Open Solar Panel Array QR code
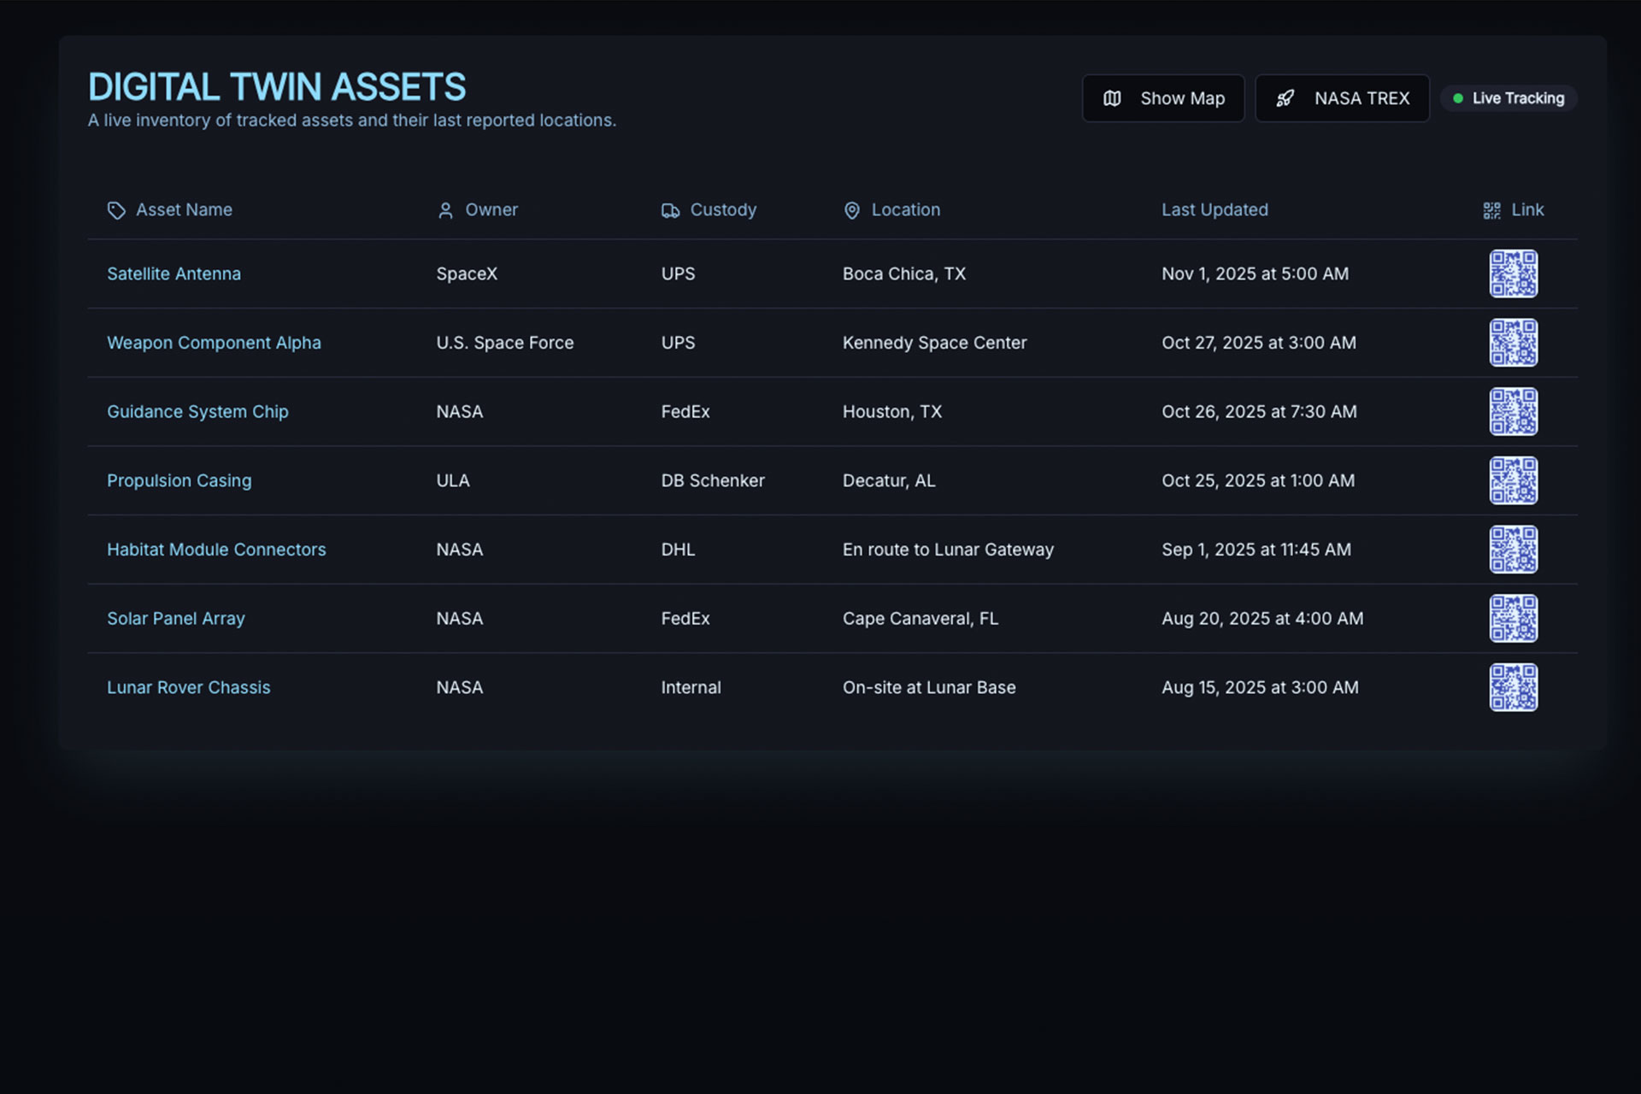The width and height of the screenshot is (1641, 1094). click(1513, 618)
